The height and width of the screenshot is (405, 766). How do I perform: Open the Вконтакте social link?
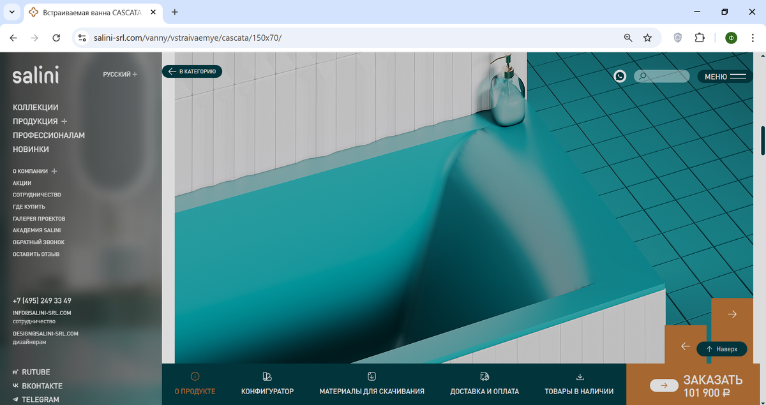(x=42, y=386)
